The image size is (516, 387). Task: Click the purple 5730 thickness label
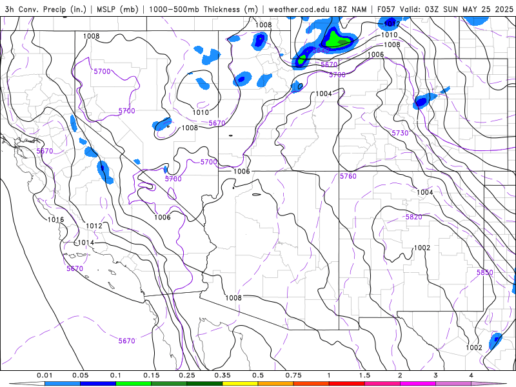coord(400,133)
